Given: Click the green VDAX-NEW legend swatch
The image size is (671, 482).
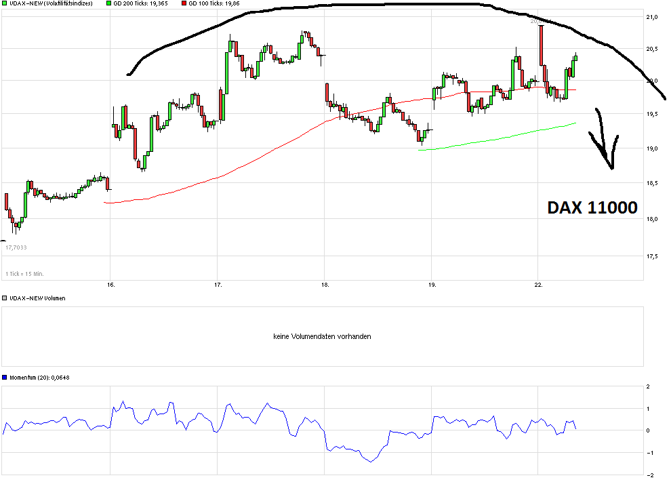Looking at the screenshot, I should tap(5, 3).
